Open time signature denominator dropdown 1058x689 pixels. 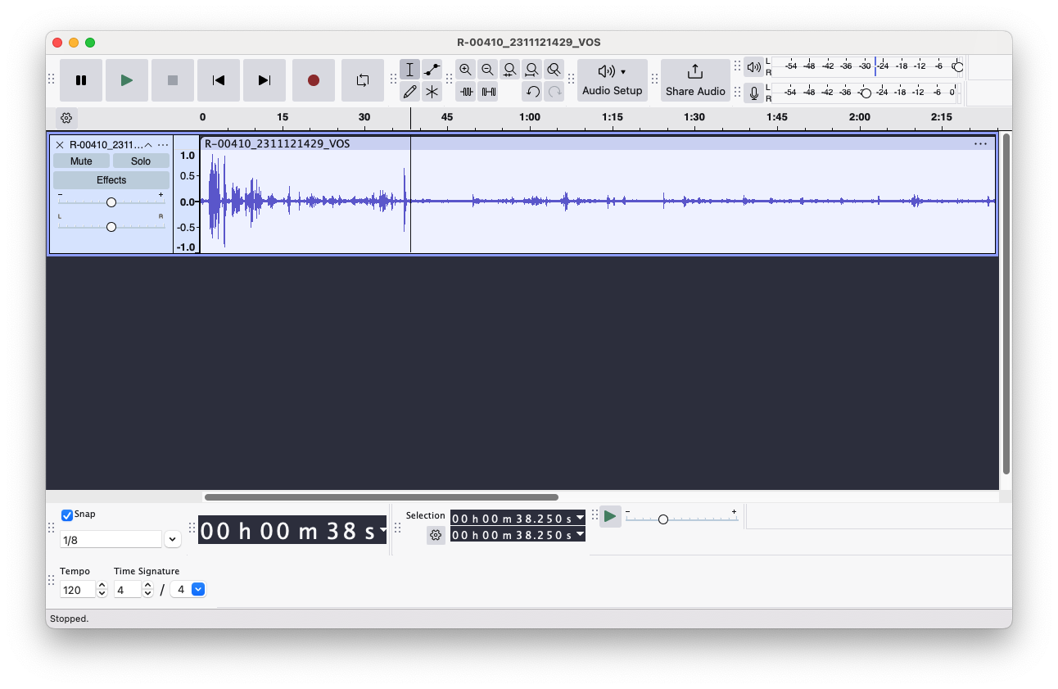[197, 589]
